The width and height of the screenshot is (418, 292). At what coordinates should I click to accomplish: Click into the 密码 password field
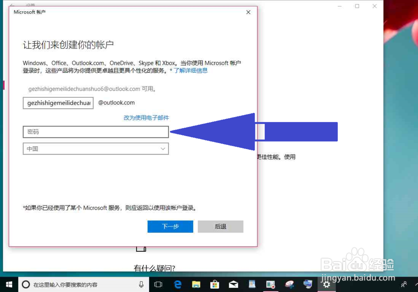pos(96,132)
